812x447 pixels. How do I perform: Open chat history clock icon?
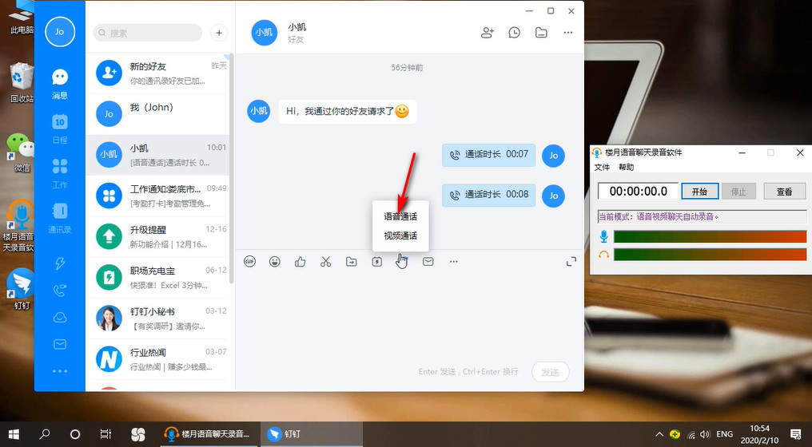click(514, 33)
